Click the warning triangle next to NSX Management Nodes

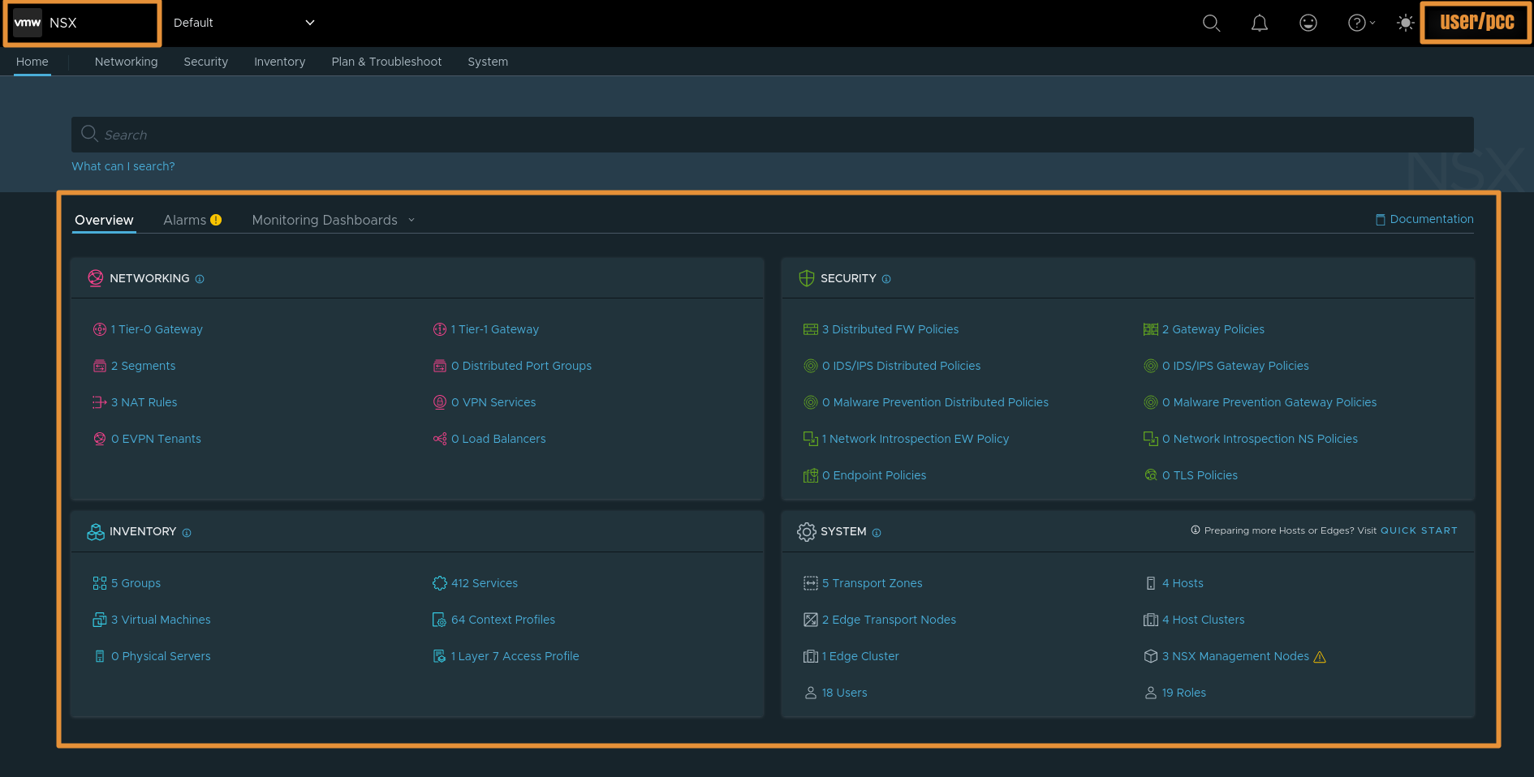(x=1321, y=657)
